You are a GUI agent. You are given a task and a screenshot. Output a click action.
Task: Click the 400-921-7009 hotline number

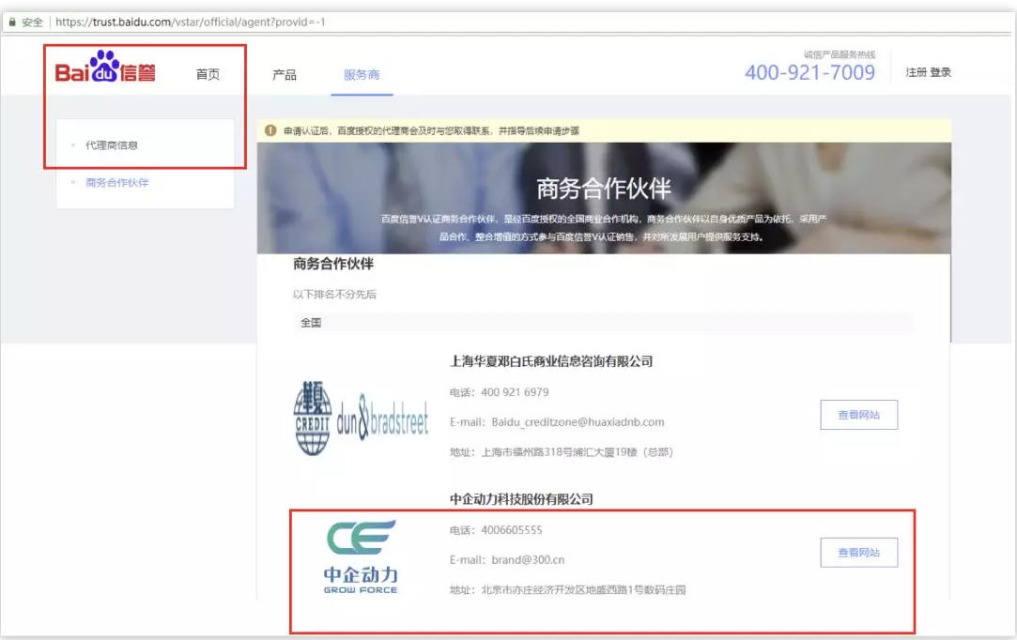[809, 73]
